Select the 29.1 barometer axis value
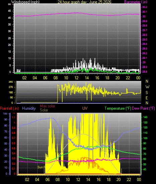Screen dimensions: 156x184 coord(145,58)
